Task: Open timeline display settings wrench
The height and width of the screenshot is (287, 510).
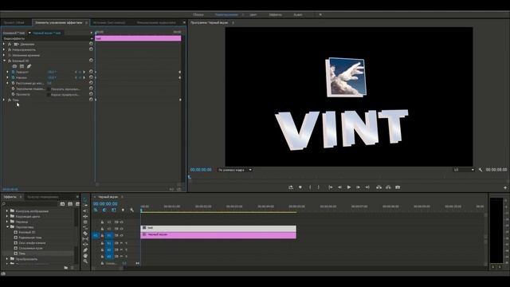Action: tap(131, 210)
